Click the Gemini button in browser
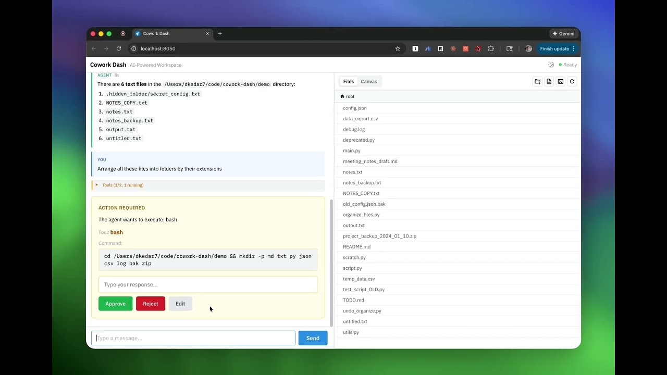Image resolution: width=667 pixels, height=375 pixels. click(564, 33)
